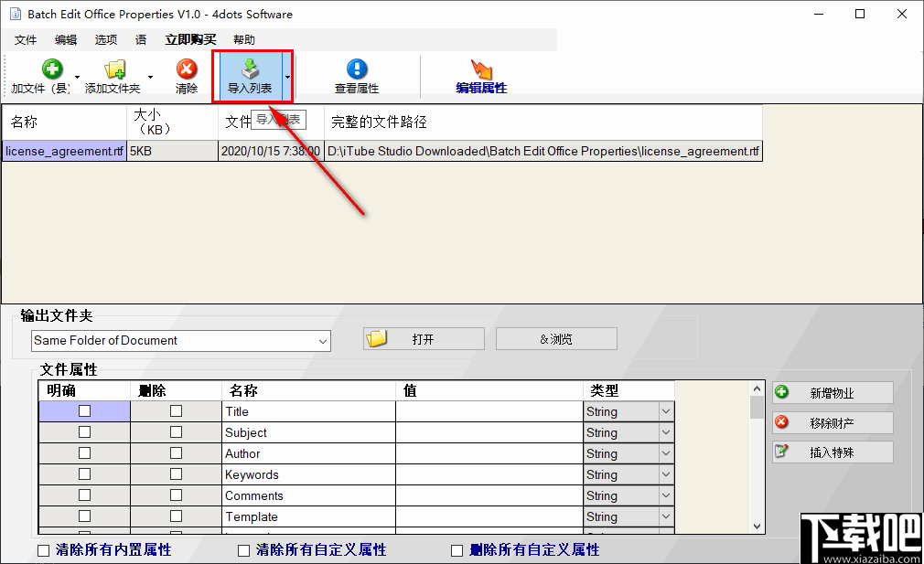
Task: Select the license_agreement.rtf file row
Action: (64, 150)
